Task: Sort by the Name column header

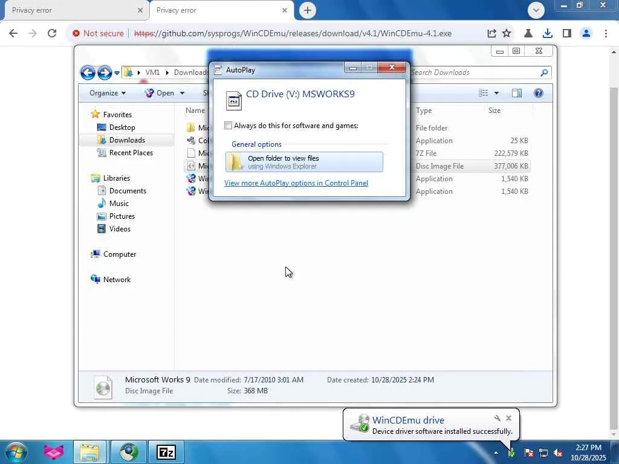Action: point(195,111)
